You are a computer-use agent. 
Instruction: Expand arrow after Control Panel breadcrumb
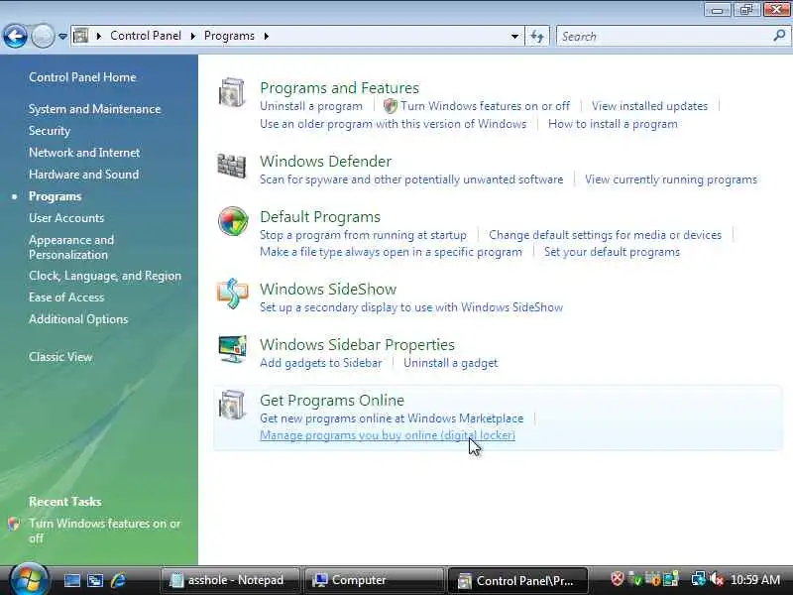click(x=192, y=36)
